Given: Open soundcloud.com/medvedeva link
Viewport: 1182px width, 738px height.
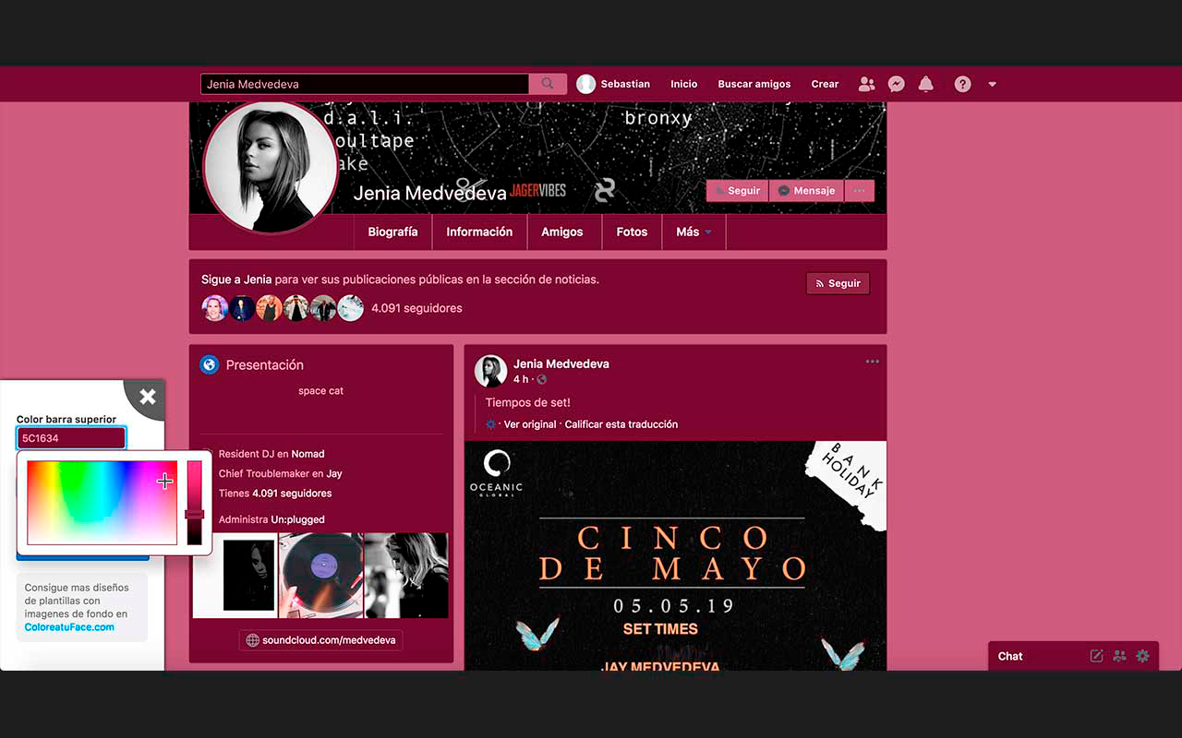Looking at the screenshot, I should (320, 640).
